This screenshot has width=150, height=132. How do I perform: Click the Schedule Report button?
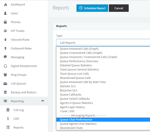pyautogui.click(x=92, y=8)
